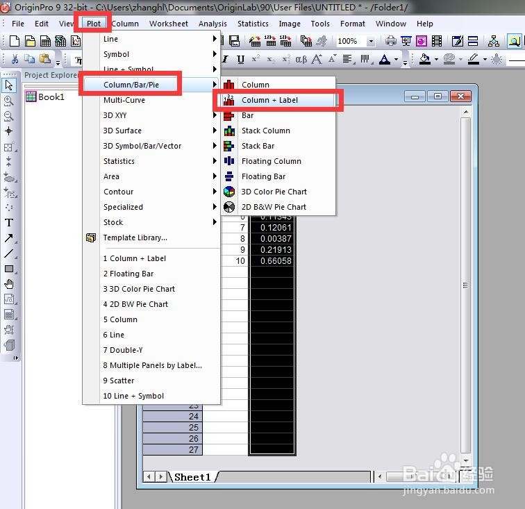Click the font color A swatch
Image resolution: width=525 pixels, height=509 pixels.
[x=385, y=59]
